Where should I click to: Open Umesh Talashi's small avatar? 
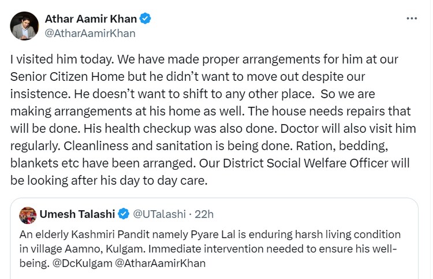tap(28, 215)
